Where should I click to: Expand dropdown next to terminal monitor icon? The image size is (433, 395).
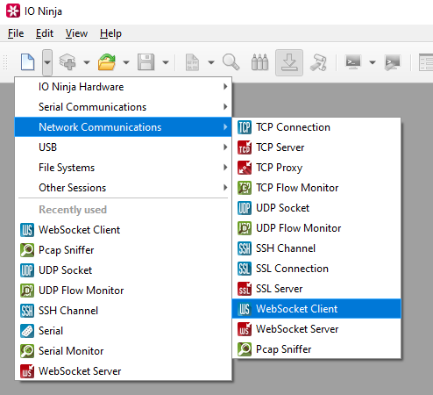tap(373, 62)
